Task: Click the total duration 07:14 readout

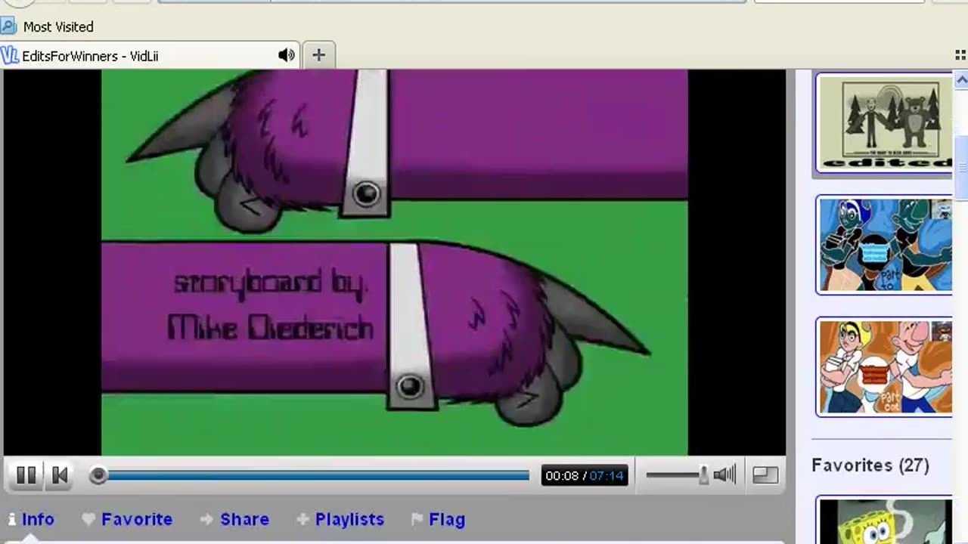Action: point(607,475)
